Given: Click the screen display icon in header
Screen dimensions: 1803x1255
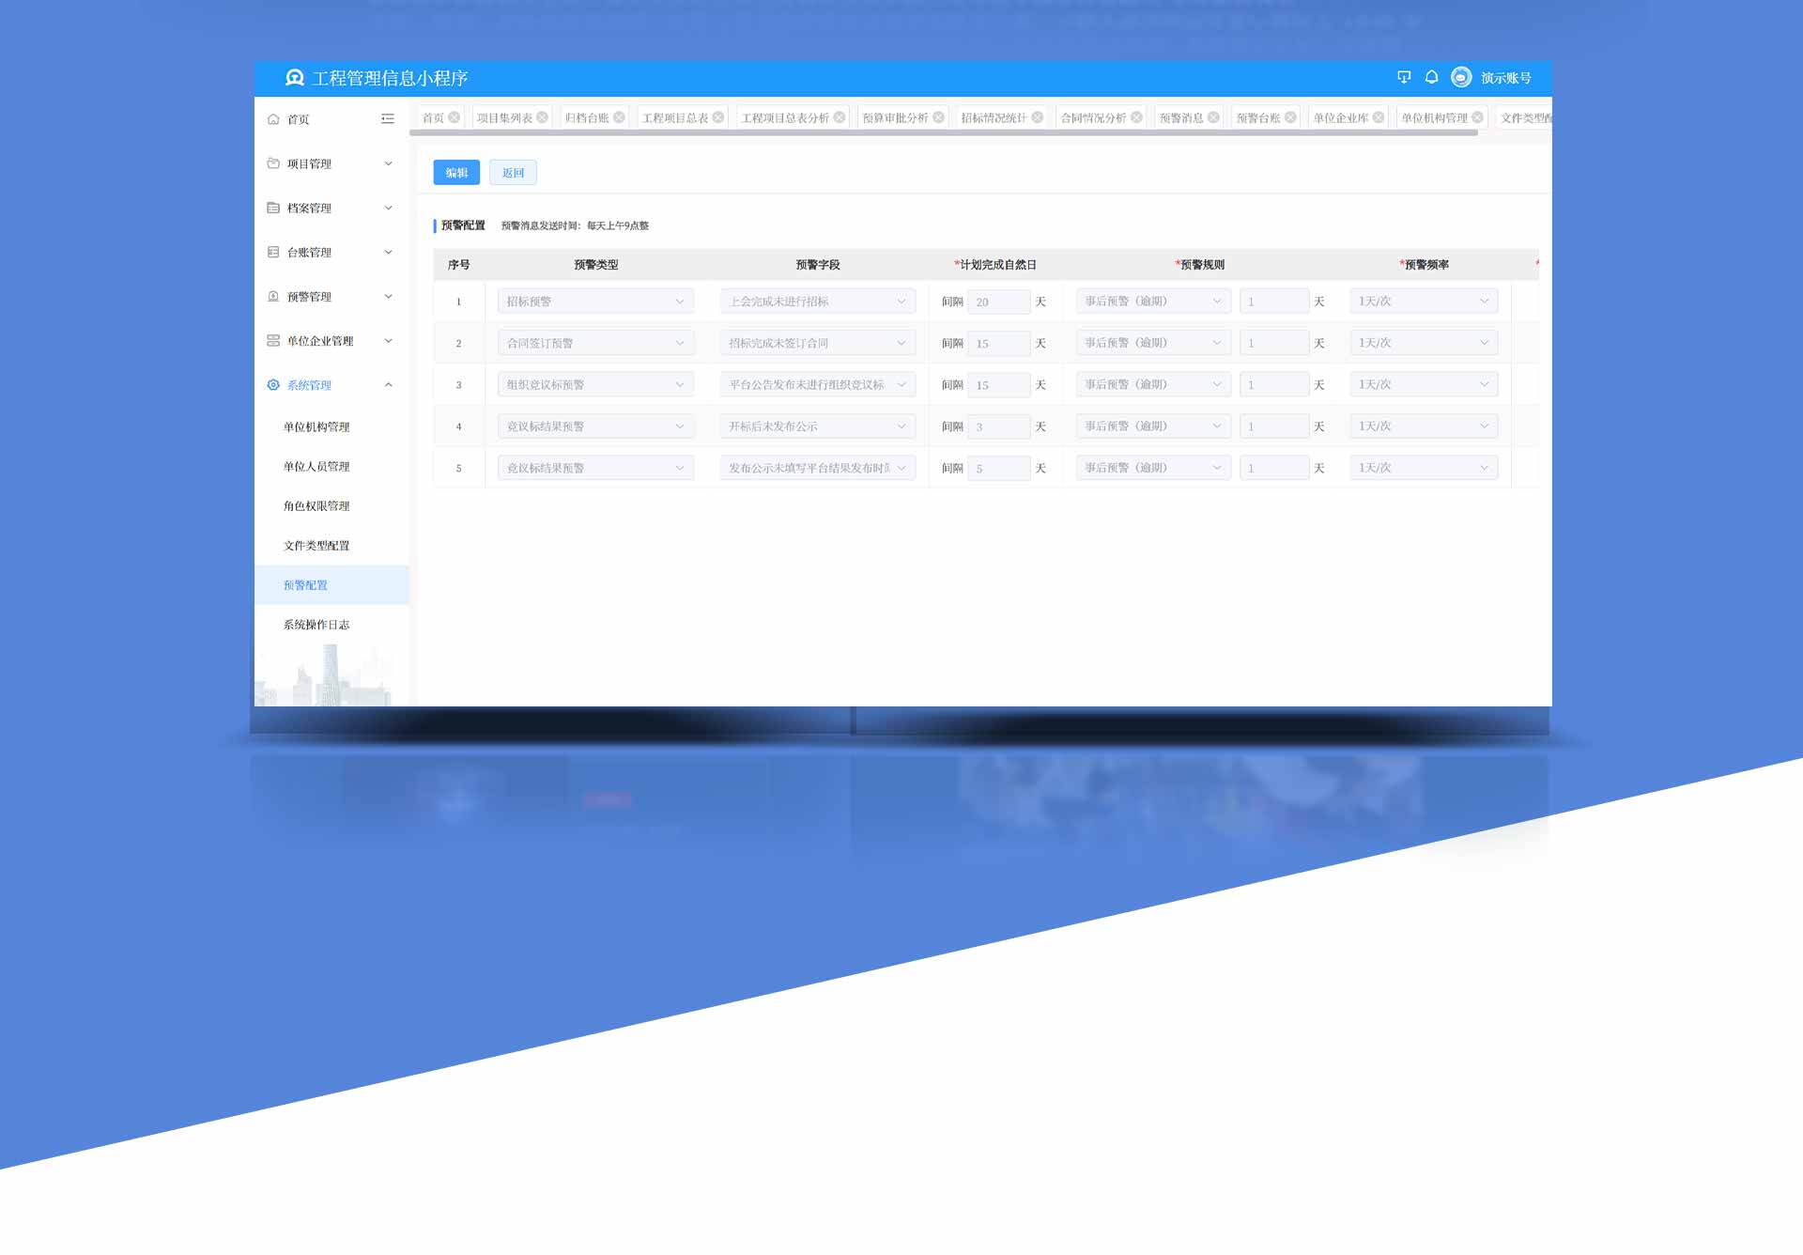Looking at the screenshot, I should (1404, 77).
